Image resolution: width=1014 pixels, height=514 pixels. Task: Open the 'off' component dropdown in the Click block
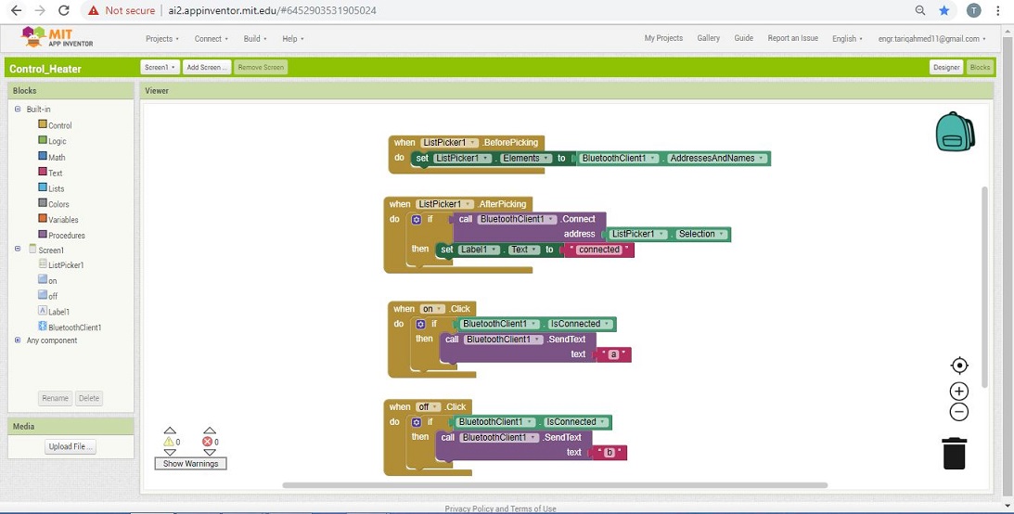[x=428, y=406]
